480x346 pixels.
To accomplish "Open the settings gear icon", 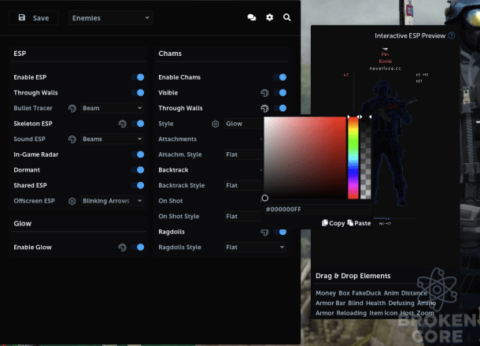I will pos(269,17).
